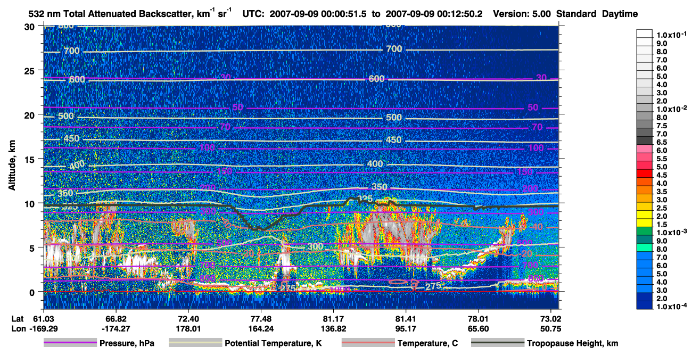
Task: Click the 'Lon' row label
Action: click(x=18, y=328)
